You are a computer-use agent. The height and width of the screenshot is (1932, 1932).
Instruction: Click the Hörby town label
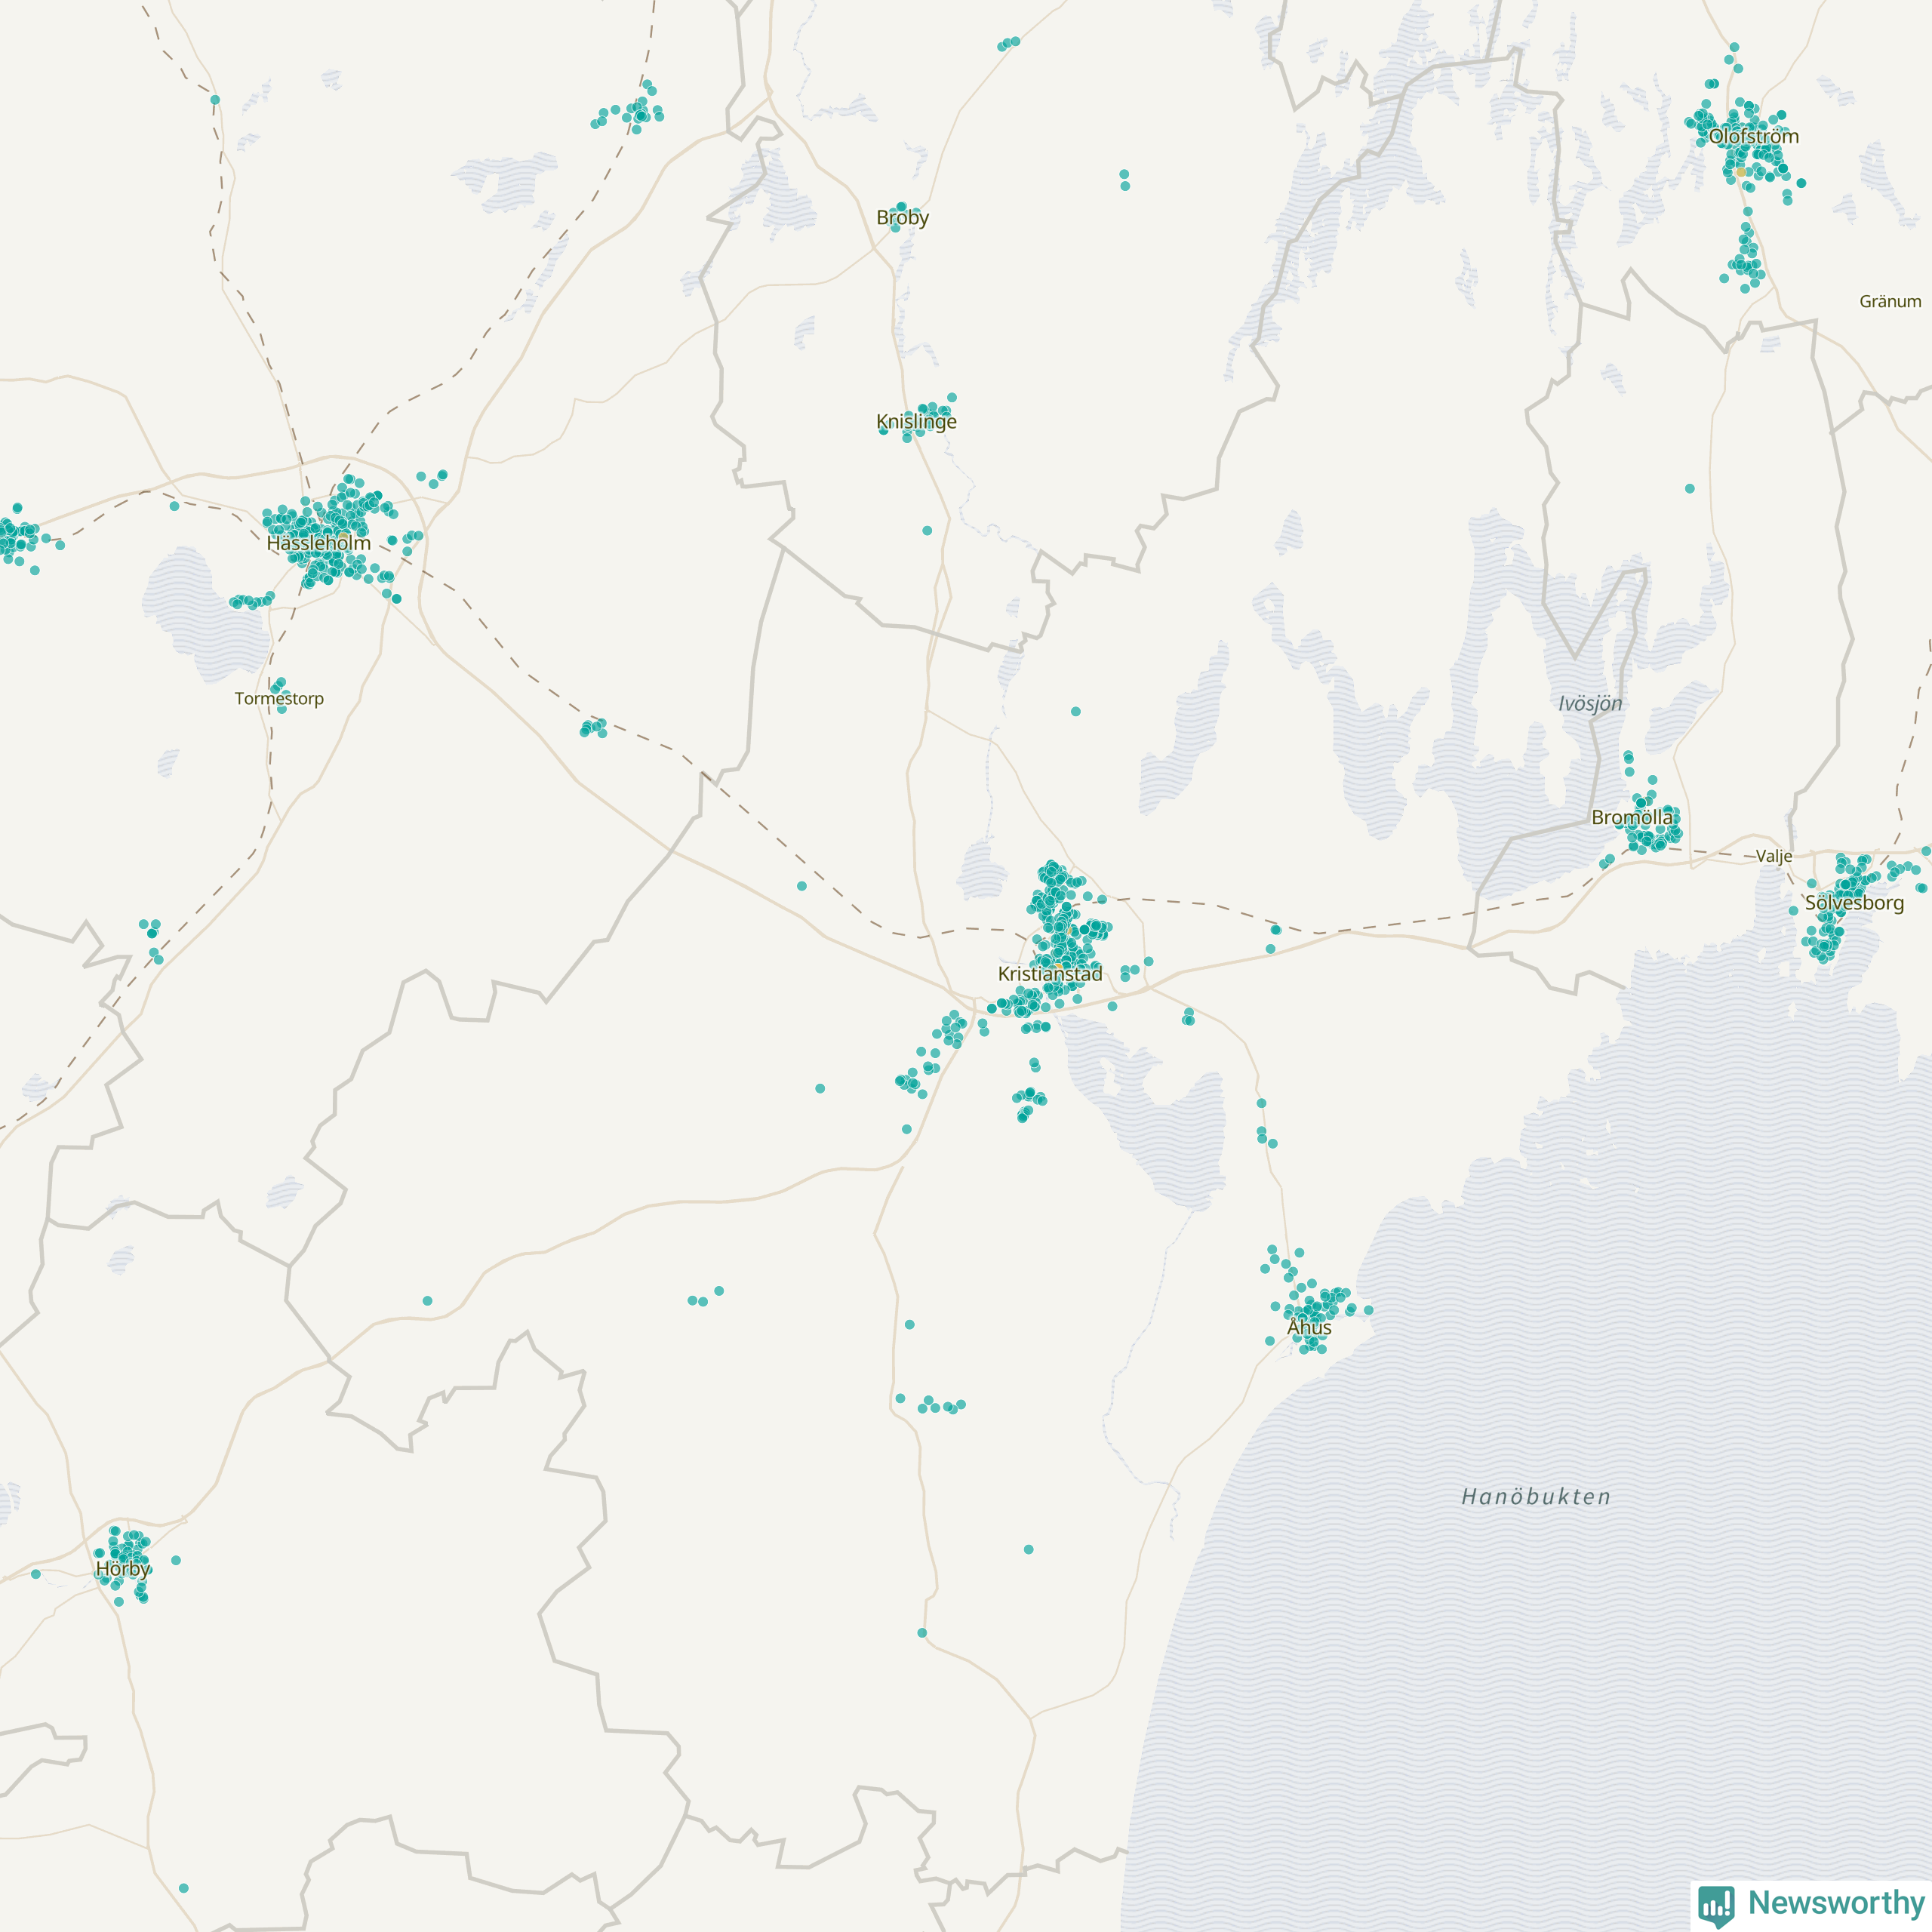[x=123, y=1569]
